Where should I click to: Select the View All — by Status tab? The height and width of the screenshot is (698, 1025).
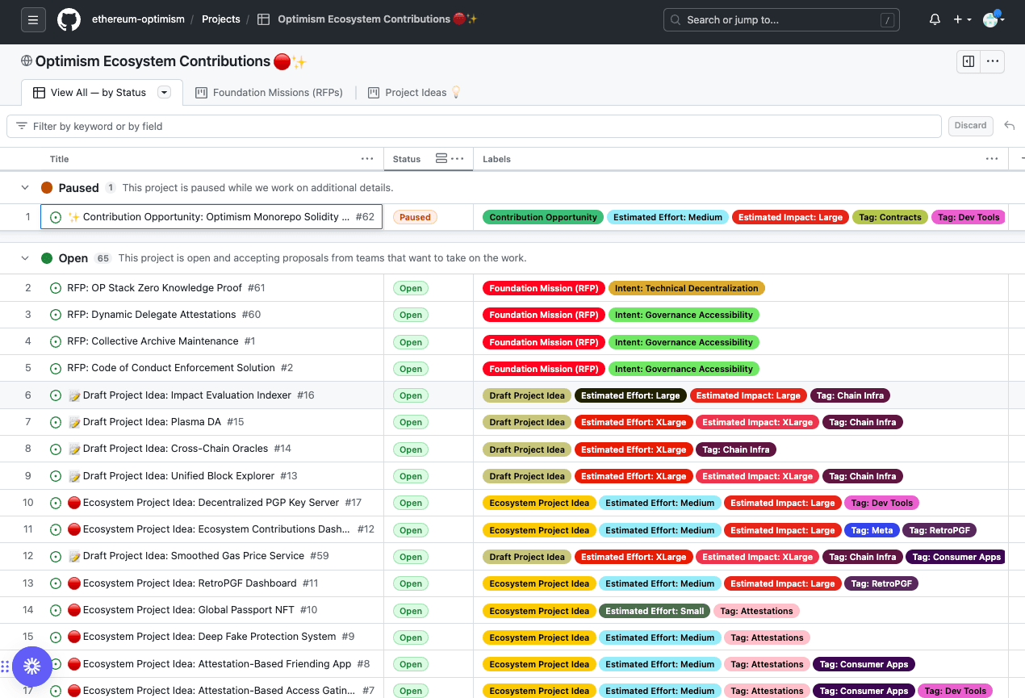pos(98,93)
